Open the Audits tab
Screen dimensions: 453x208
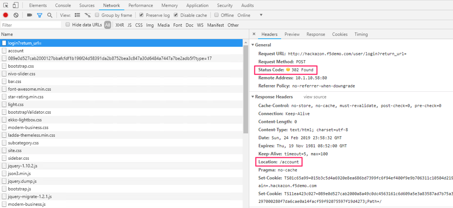pyautogui.click(x=248, y=5)
